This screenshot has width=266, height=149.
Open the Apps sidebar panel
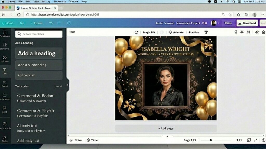point(5,109)
